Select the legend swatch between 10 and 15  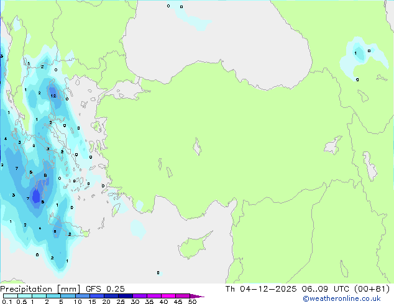83,296
